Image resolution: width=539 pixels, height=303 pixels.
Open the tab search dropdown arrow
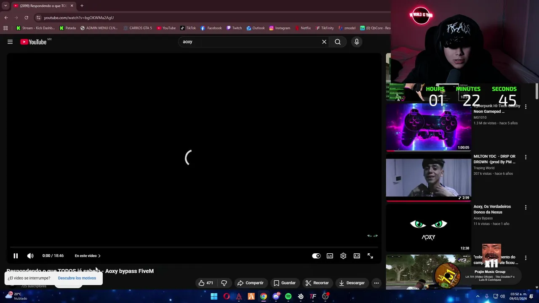pos(5,6)
